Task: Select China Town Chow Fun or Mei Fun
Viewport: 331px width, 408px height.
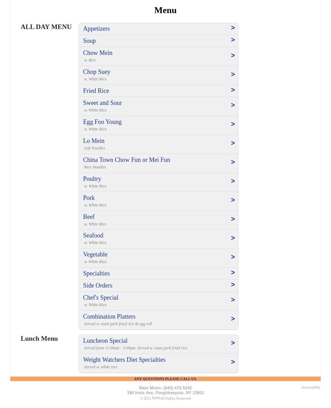Action: tap(127, 160)
